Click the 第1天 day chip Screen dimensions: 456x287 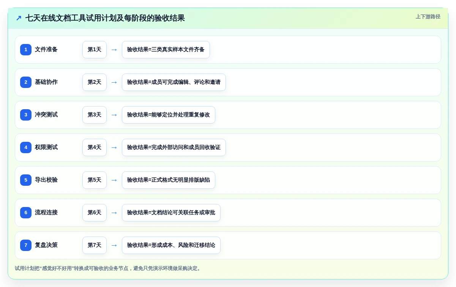(x=95, y=50)
